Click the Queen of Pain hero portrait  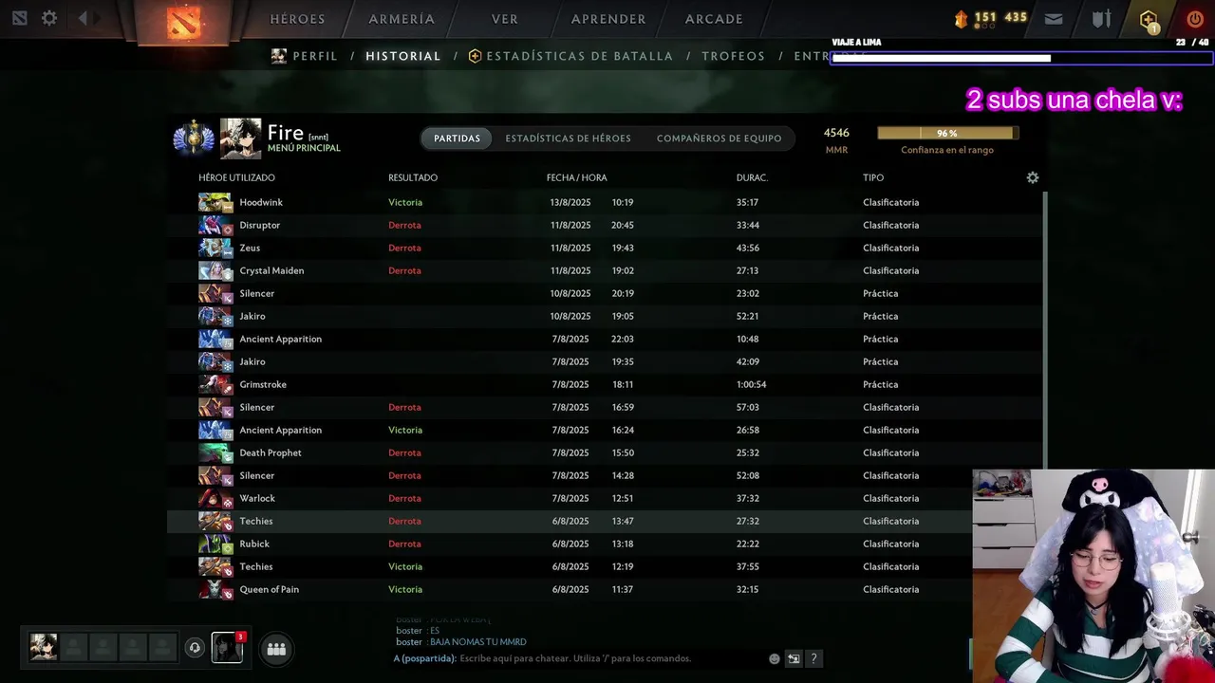click(x=215, y=589)
